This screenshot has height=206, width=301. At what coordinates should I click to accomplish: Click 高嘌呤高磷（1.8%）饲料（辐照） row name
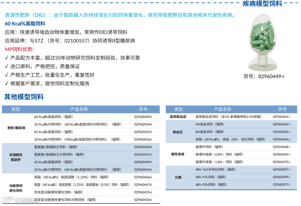click(219, 162)
